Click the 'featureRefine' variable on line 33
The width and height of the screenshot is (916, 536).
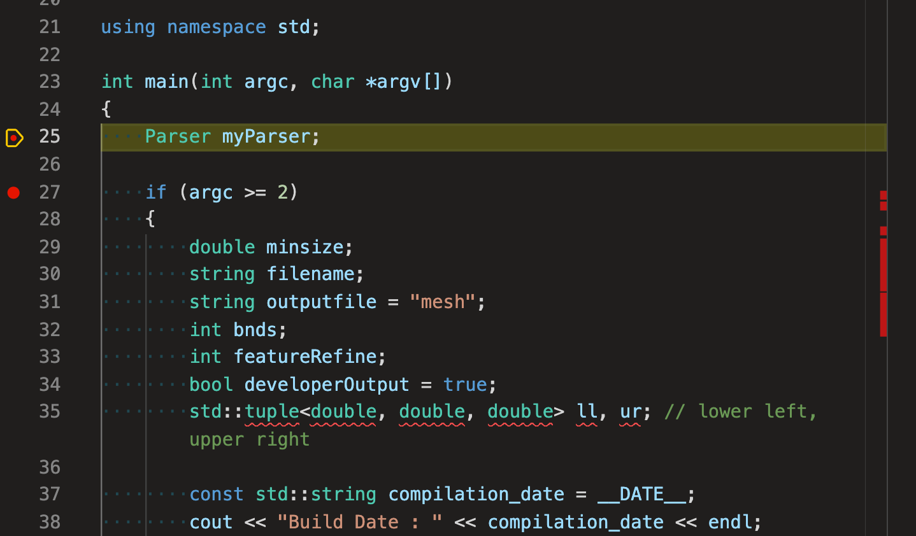305,356
